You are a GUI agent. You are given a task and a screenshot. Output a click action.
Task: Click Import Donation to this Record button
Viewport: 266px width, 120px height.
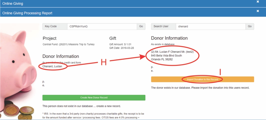(x=202, y=79)
